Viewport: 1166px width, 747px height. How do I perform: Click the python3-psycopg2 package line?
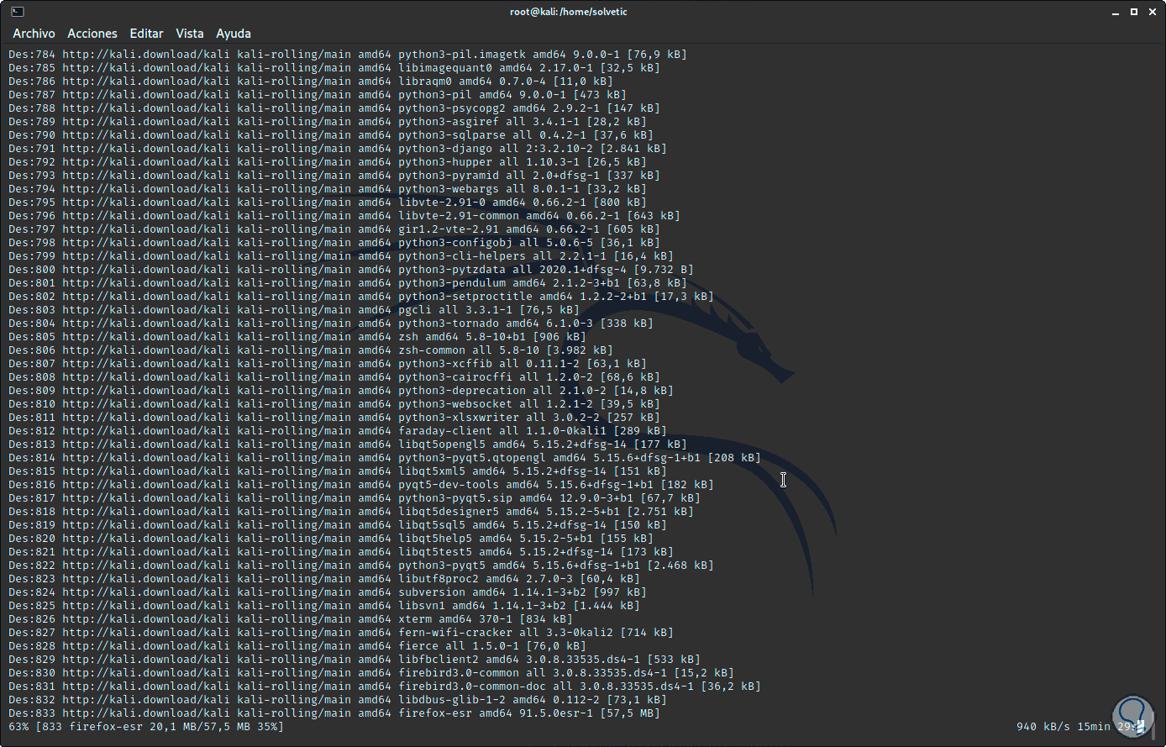(x=334, y=108)
